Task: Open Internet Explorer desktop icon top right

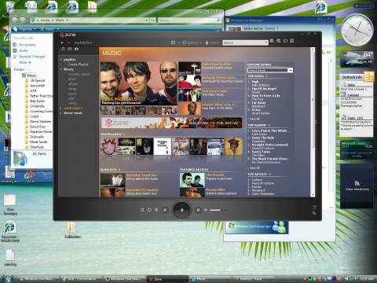Action: click(320, 7)
